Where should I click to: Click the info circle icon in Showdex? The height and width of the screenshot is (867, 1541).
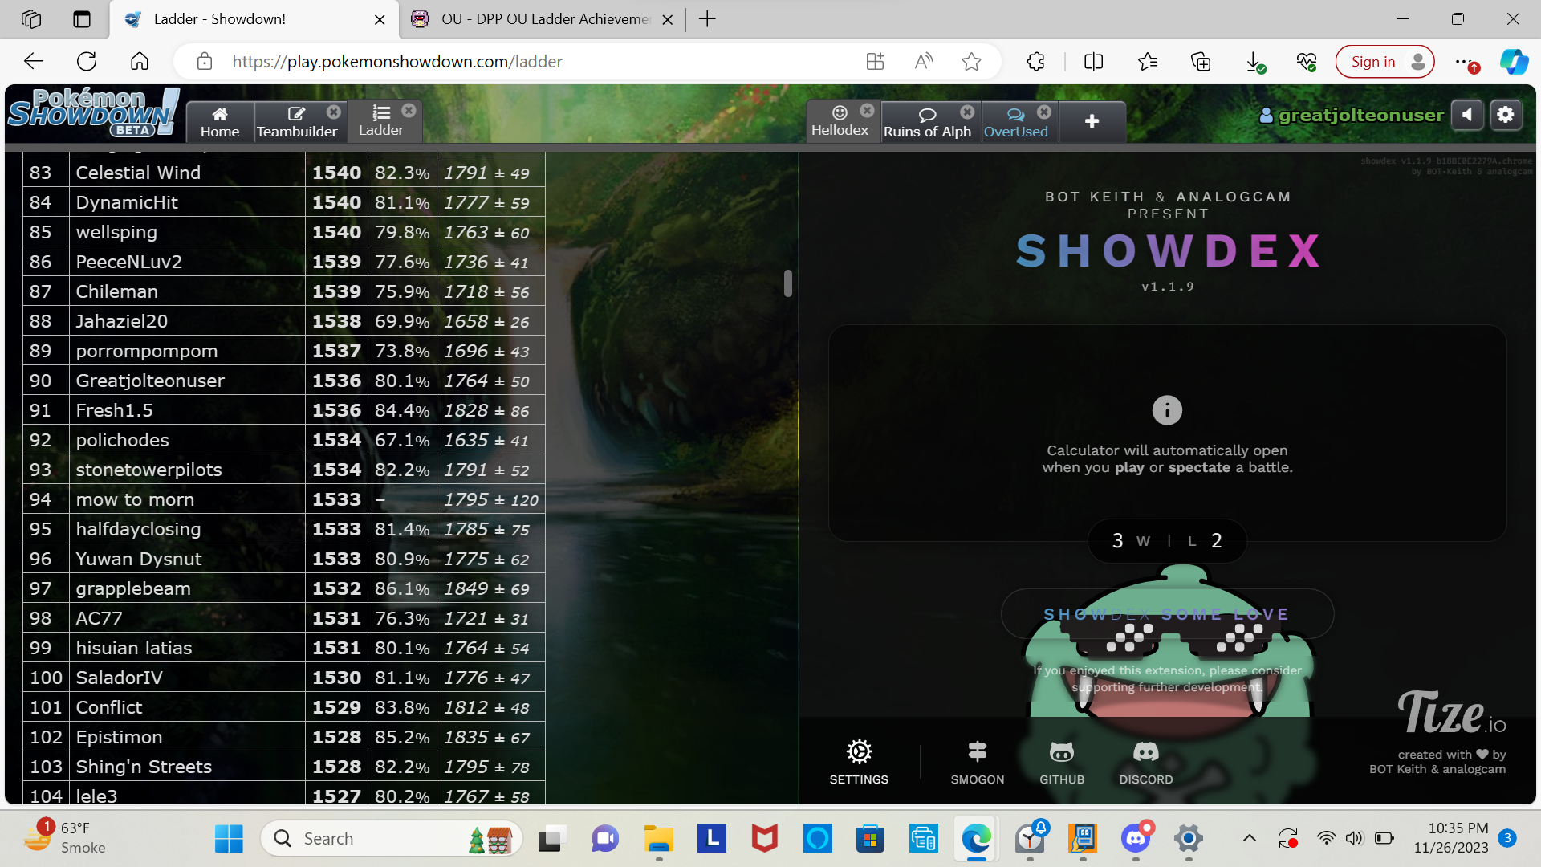1167,410
